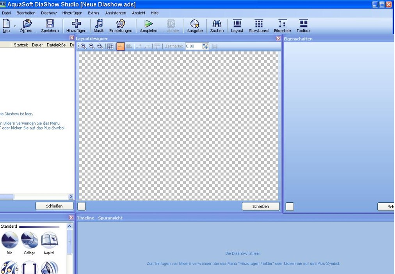Viewport: 395px width, 274px height.
Task: Open the Ausgabe output wizard
Action: click(x=194, y=24)
